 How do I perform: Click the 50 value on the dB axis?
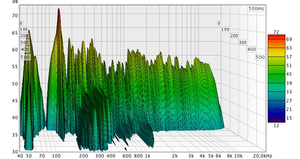click(15, 84)
